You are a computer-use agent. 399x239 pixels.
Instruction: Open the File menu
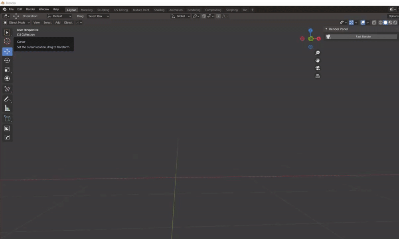click(x=11, y=9)
